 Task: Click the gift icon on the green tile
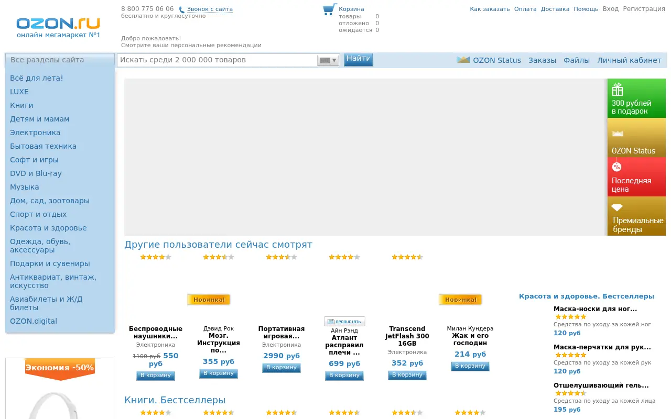[x=618, y=90]
